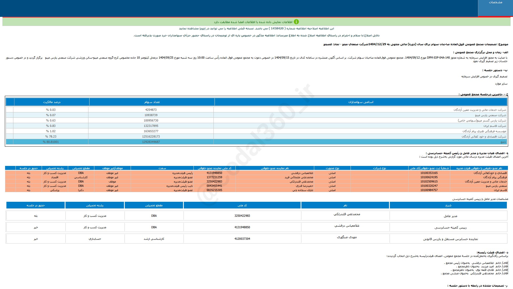Screen dimensions: 513x289
Task: Select the شرکت قاسم ایران shareholder row
Action: [494, 126]
